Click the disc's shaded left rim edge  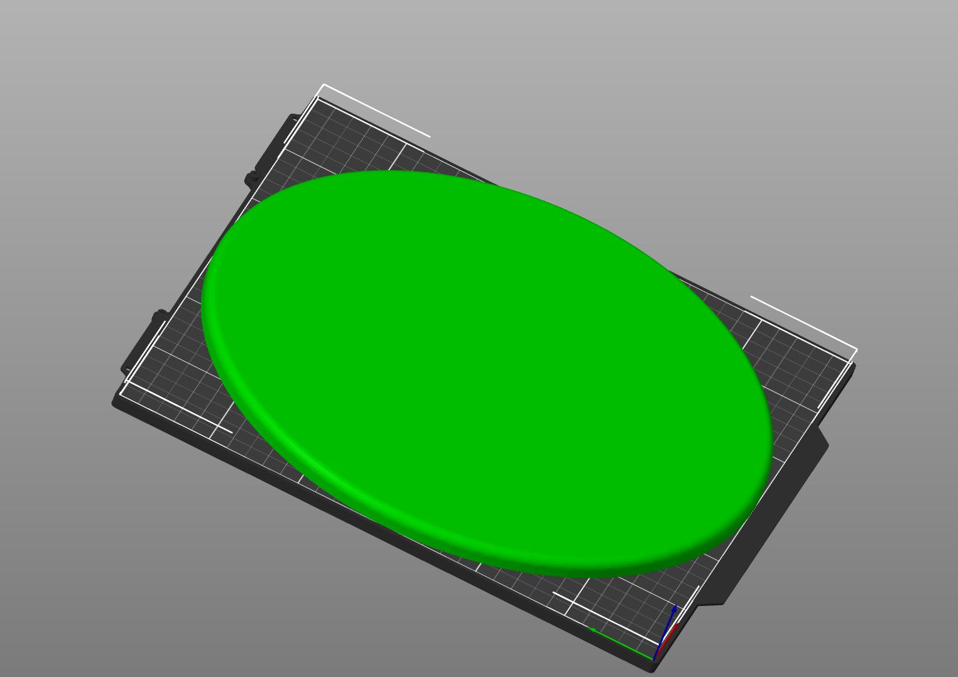point(210,314)
